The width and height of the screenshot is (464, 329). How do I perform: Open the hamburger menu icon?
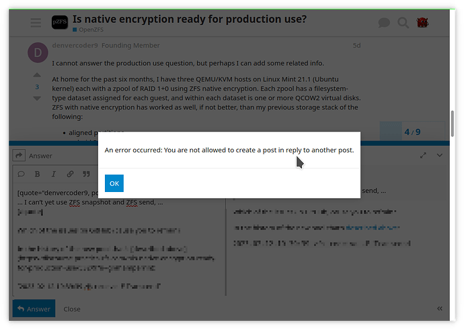pyautogui.click(x=36, y=23)
